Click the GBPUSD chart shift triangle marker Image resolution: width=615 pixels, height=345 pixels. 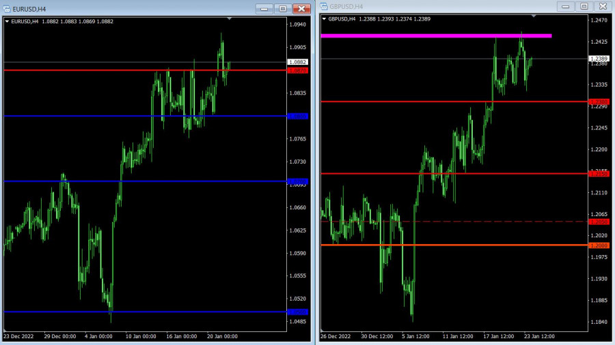pyautogui.click(x=534, y=16)
